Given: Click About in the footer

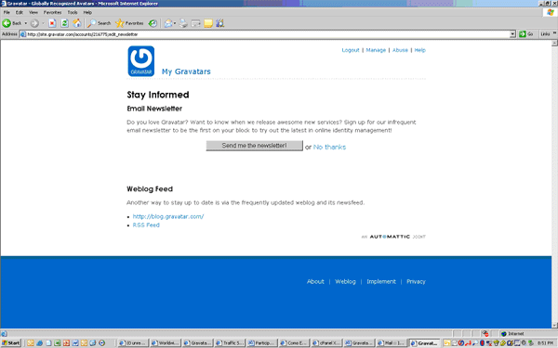Looking at the screenshot, I should pyautogui.click(x=315, y=281).
